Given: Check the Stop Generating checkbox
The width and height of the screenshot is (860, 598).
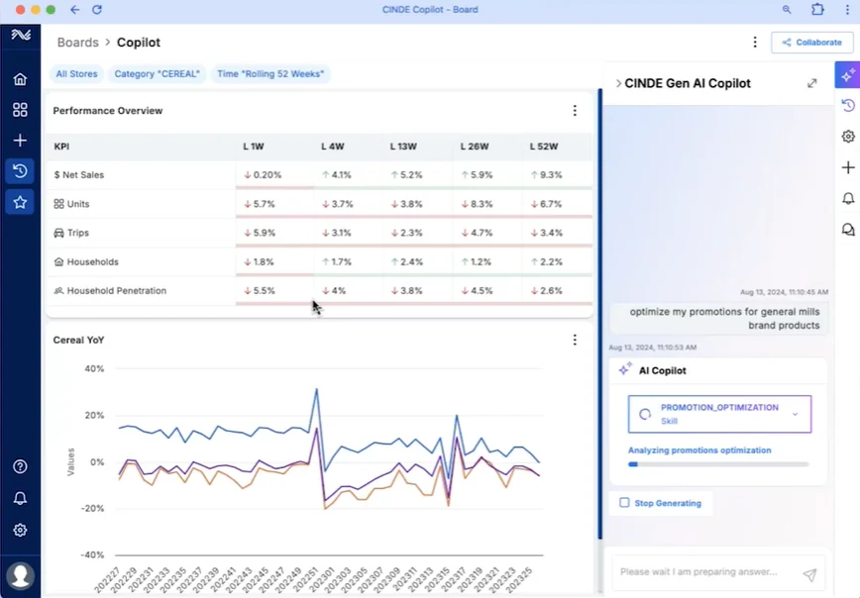Looking at the screenshot, I should 624,503.
